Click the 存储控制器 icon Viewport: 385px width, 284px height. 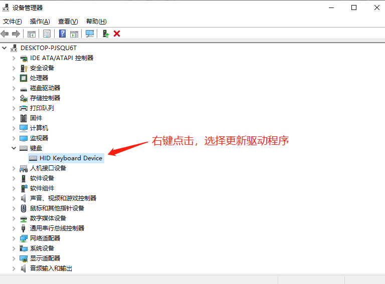point(24,98)
